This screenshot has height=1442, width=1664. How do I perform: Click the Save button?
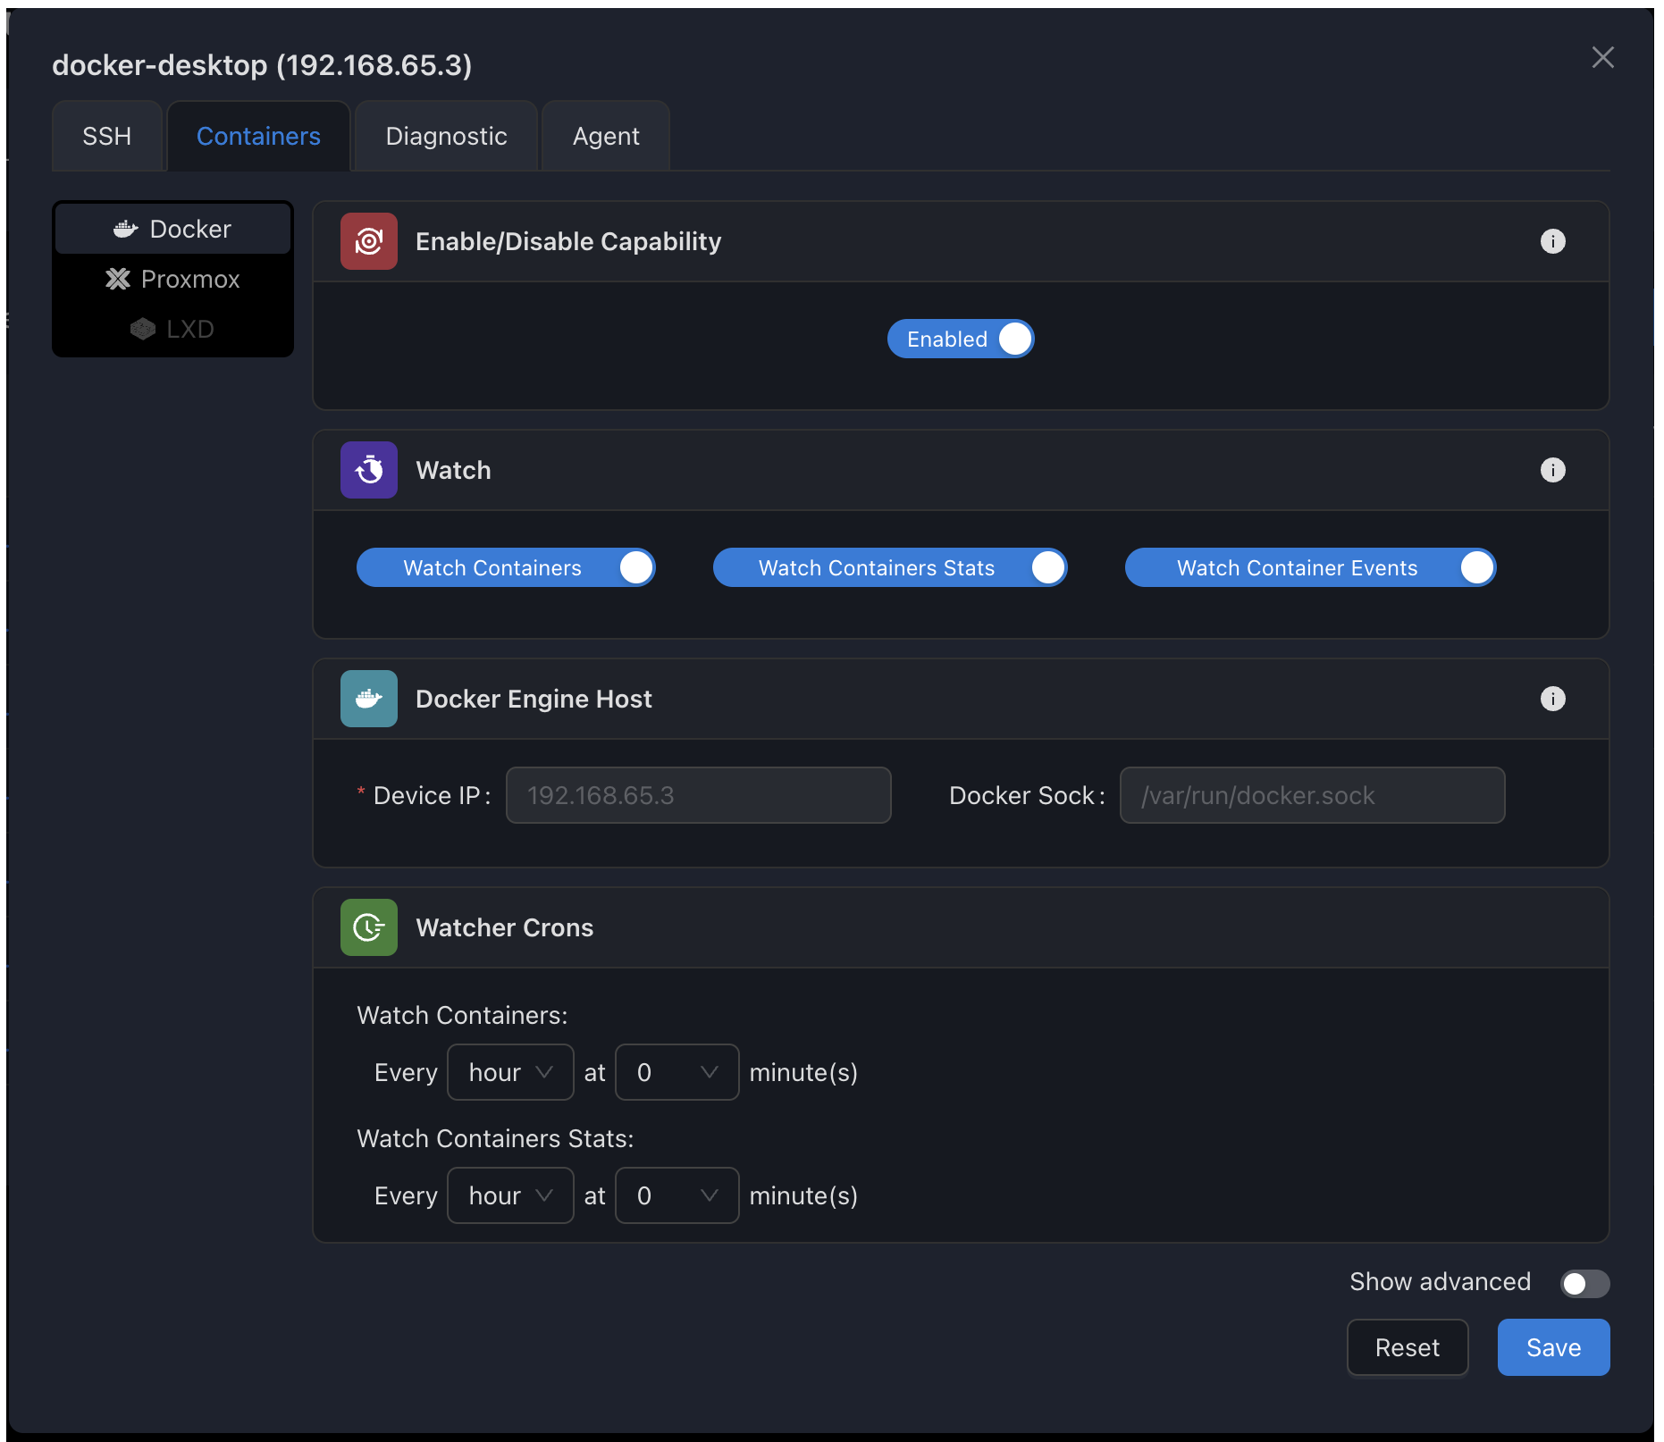[1552, 1347]
